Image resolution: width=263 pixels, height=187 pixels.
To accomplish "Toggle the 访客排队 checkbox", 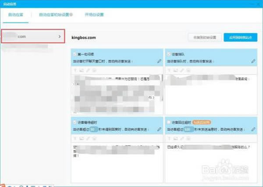I will coord(169,54).
